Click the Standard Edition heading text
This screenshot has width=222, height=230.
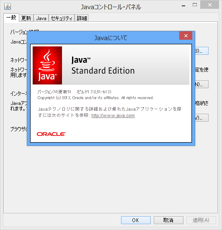(103, 71)
